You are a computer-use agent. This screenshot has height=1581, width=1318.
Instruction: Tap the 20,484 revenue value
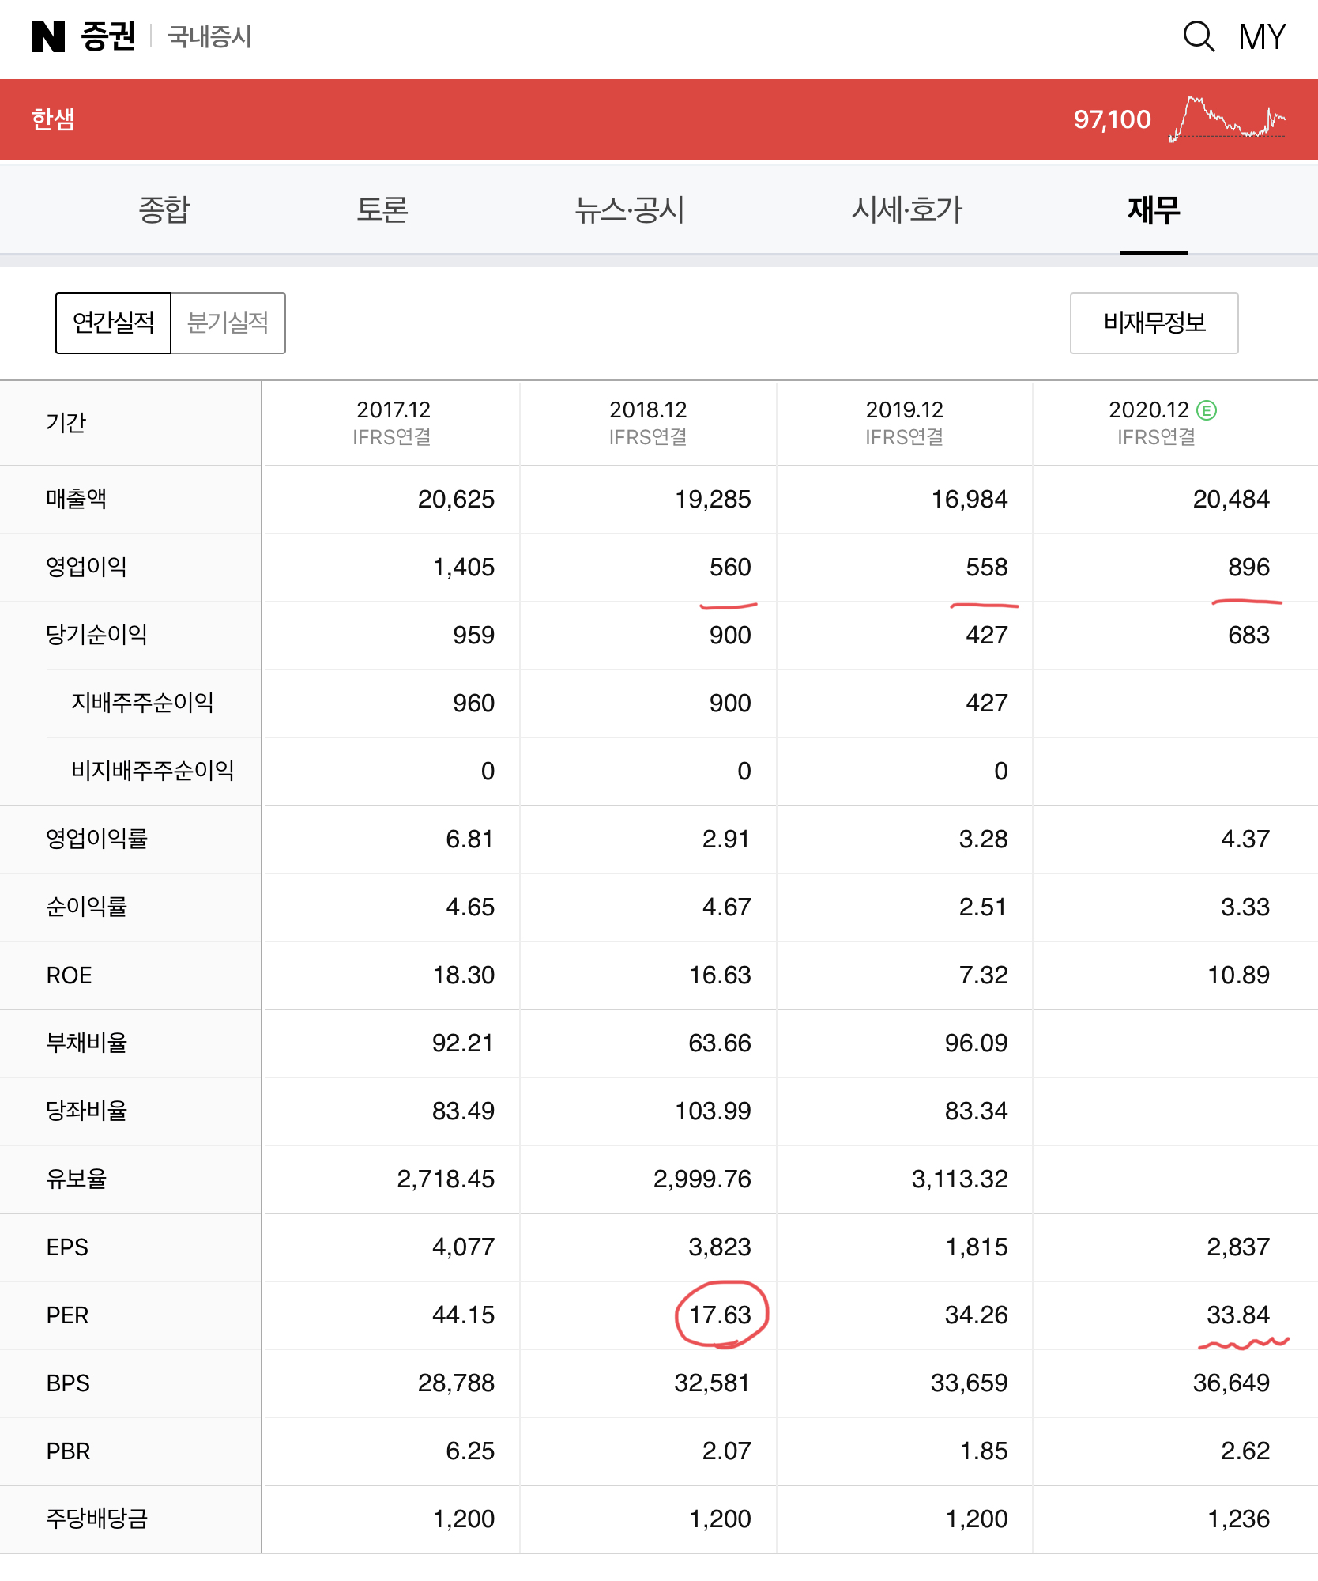click(x=1231, y=499)
